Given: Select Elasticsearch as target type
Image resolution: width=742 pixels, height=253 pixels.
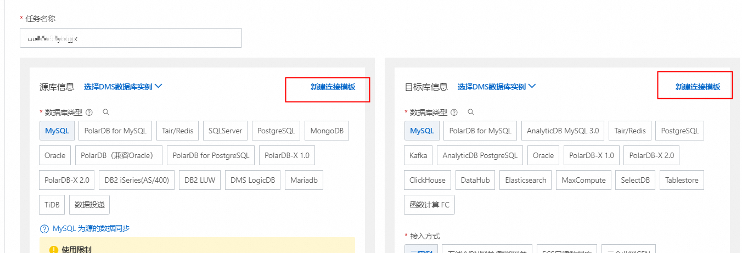Looking at the screenshot, I should pyautogui.click(x=526, y=180).
